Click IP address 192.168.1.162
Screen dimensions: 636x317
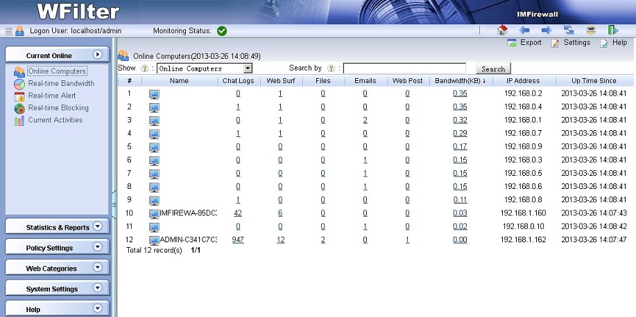click(x=523, y=239)
